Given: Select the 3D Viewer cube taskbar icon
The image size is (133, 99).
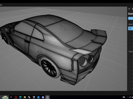Looking at the screenshot, I should coord(47,97).
